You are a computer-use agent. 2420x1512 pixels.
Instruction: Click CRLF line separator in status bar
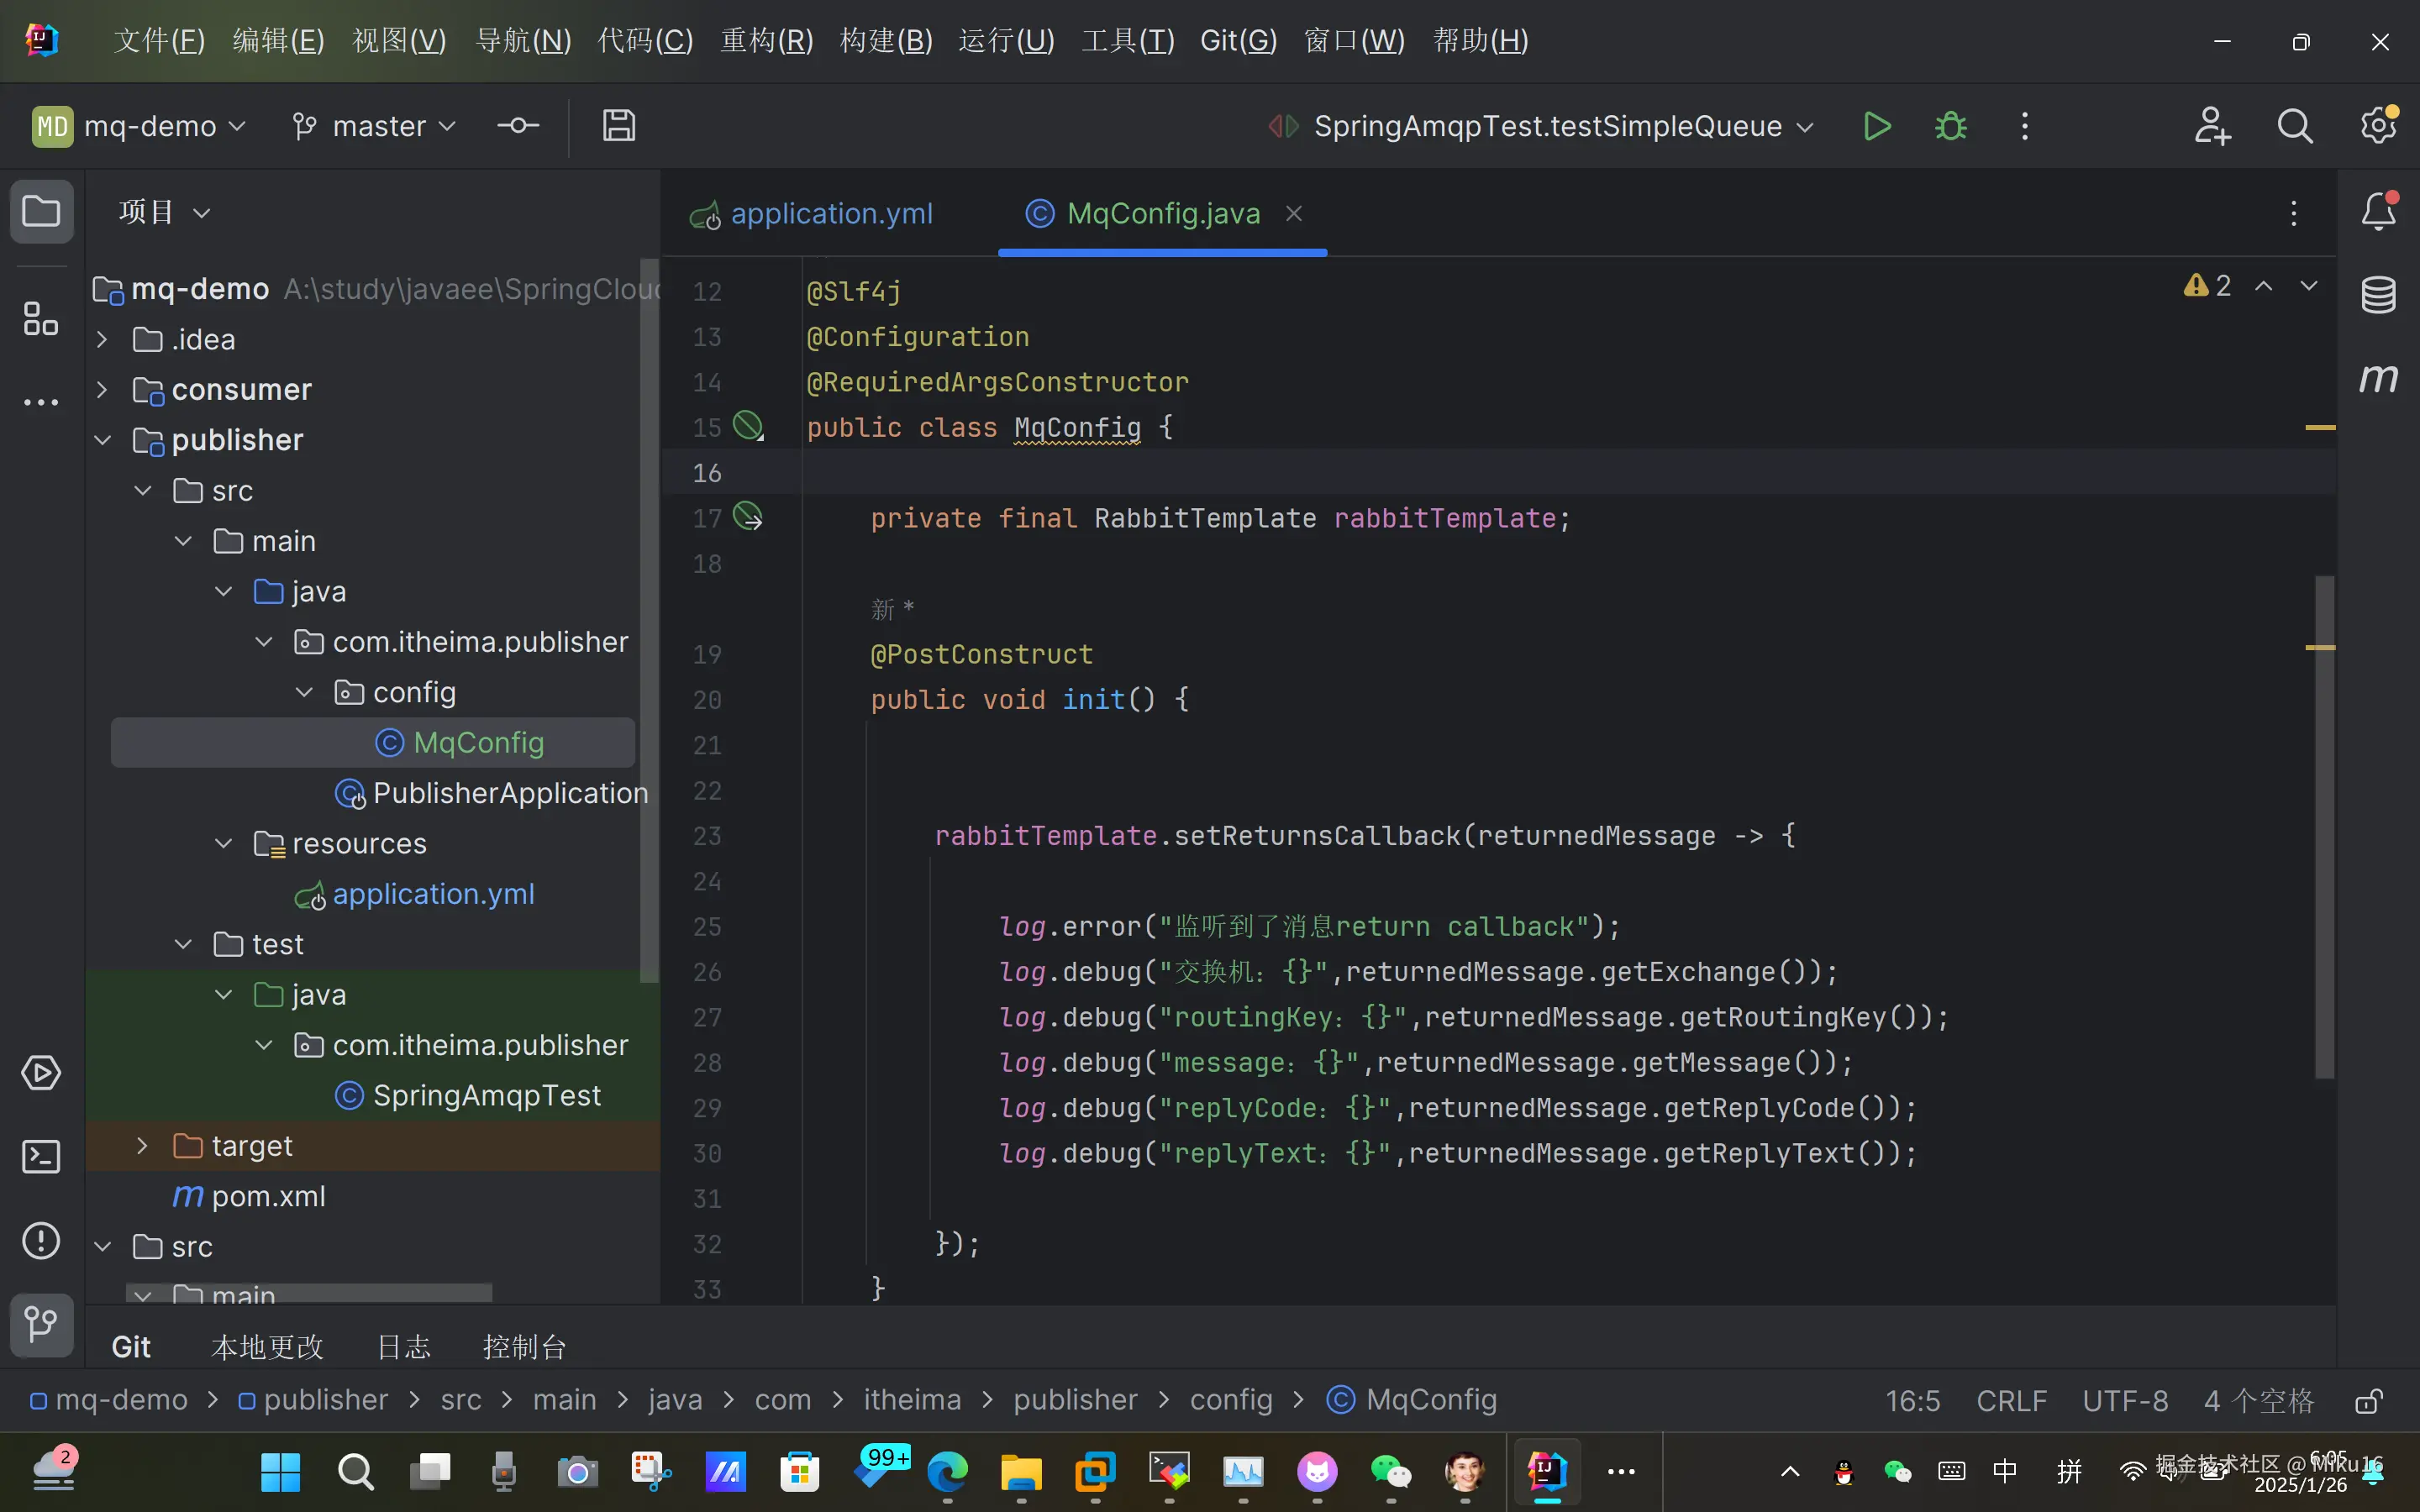[x=2011, y=1401]
